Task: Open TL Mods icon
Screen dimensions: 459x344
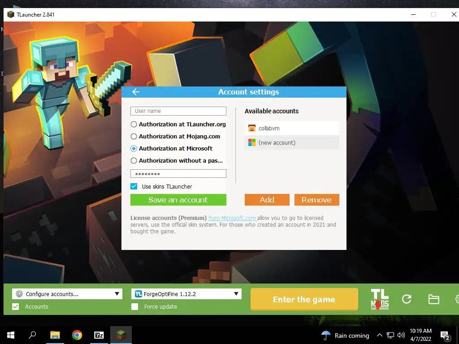Action: point(380,299)
